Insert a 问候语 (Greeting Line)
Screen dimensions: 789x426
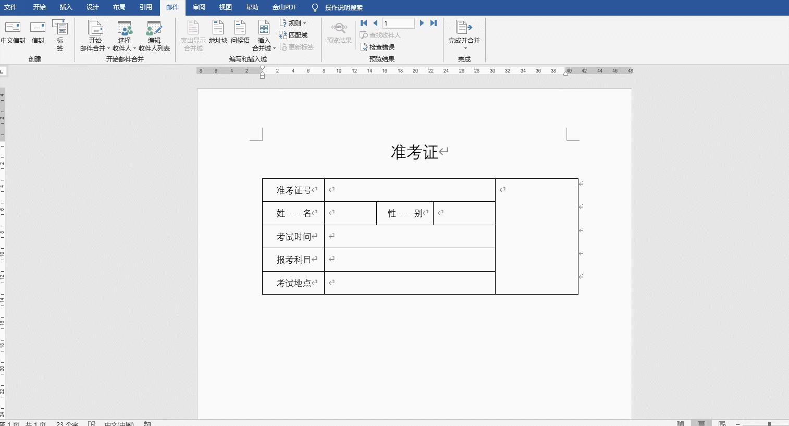click(x=239, y=34)
